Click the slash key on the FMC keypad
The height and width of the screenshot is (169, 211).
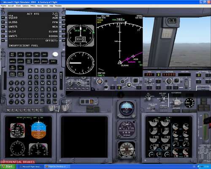[49, 102]
